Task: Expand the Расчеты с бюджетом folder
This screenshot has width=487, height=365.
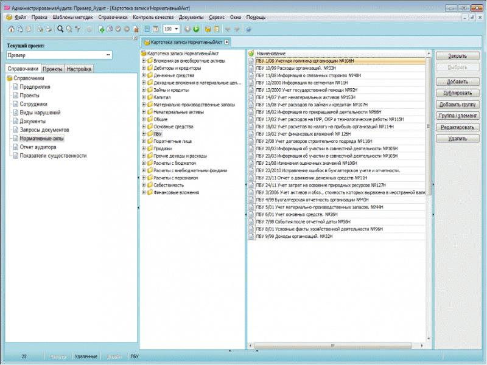Action: [x=143, y=163]
